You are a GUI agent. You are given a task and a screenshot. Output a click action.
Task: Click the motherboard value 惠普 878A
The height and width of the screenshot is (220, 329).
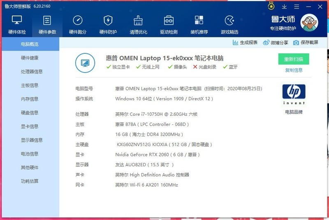152,124
